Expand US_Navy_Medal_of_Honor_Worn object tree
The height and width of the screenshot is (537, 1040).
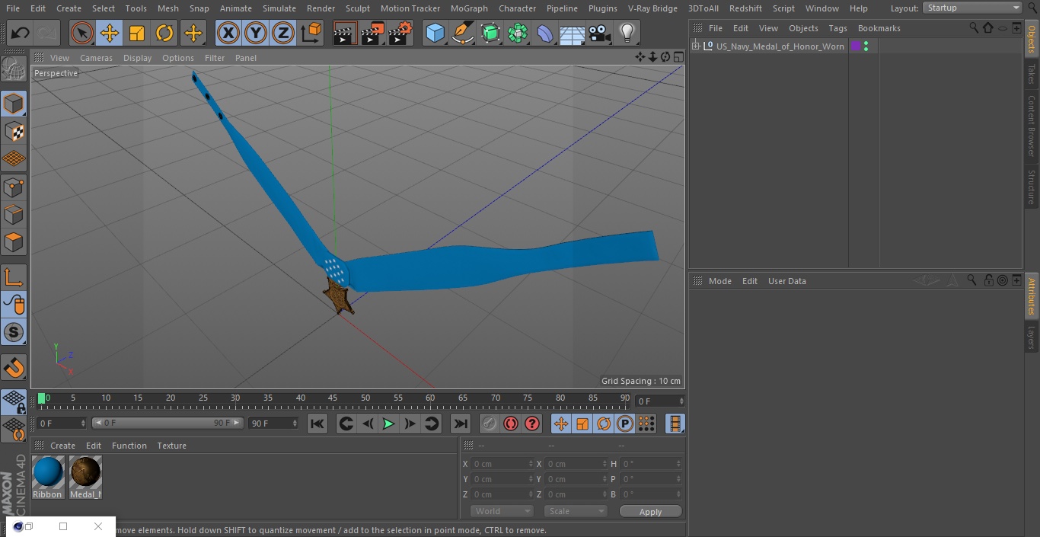[696, 46]
